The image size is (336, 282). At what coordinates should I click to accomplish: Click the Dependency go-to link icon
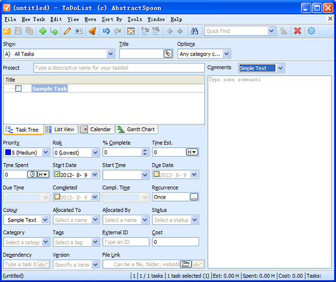pyautogui.click(x=43, y=265)
